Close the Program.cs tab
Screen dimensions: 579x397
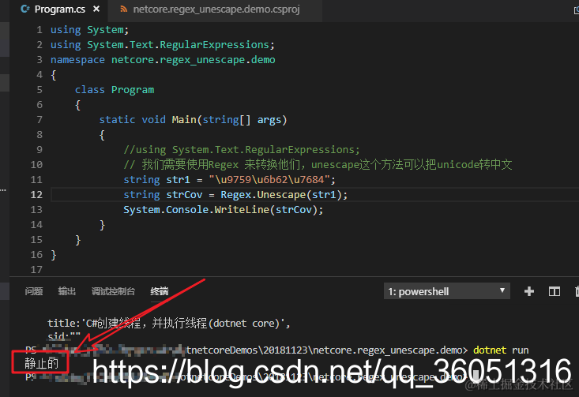pos(96,9)
